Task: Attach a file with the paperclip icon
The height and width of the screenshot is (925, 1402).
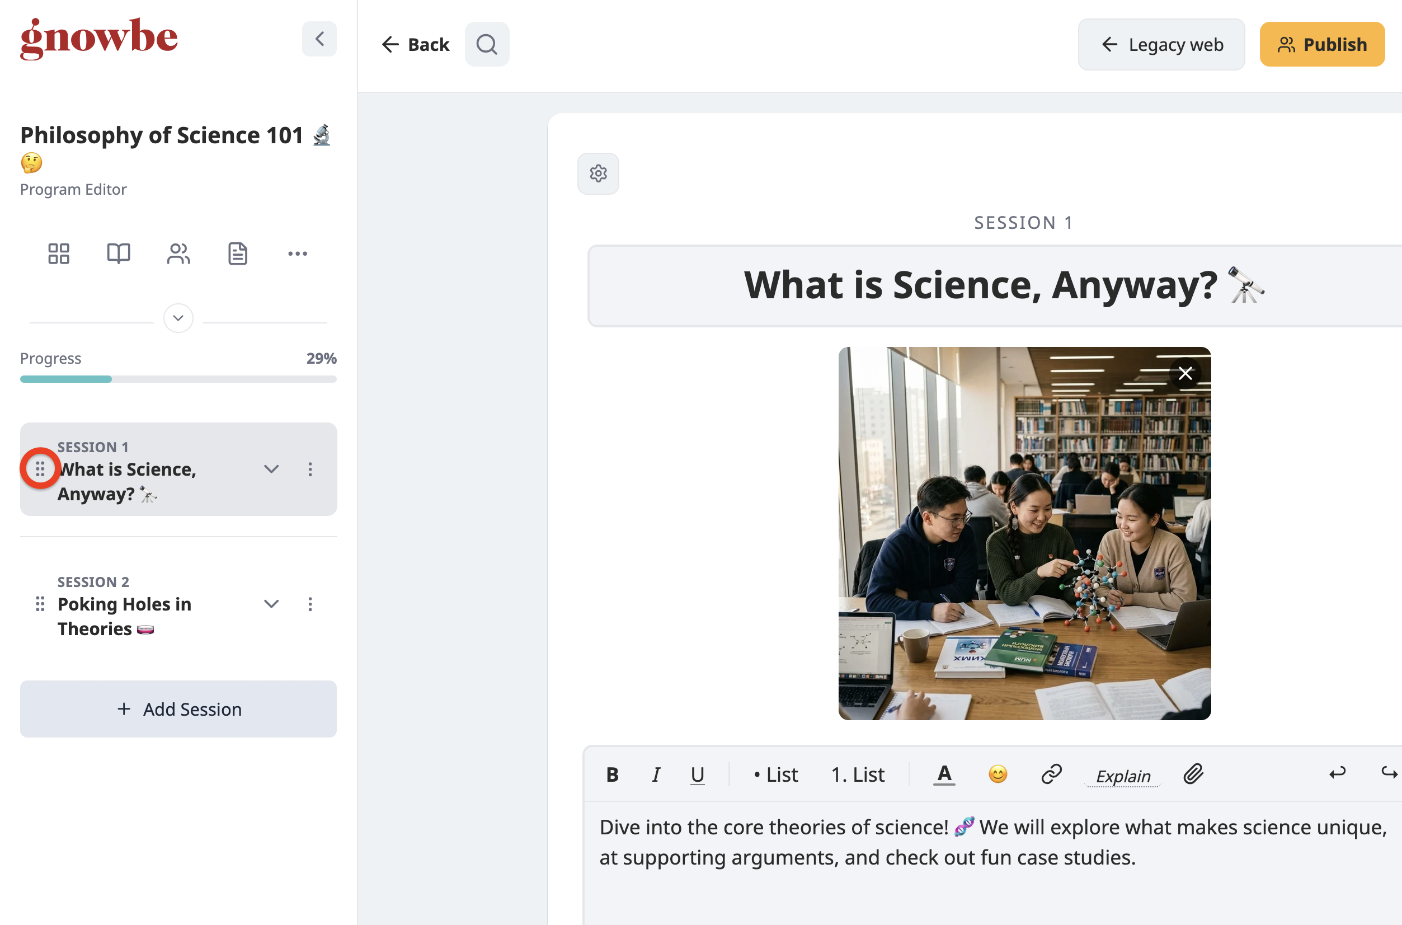Action: (x=1193, y=774)
